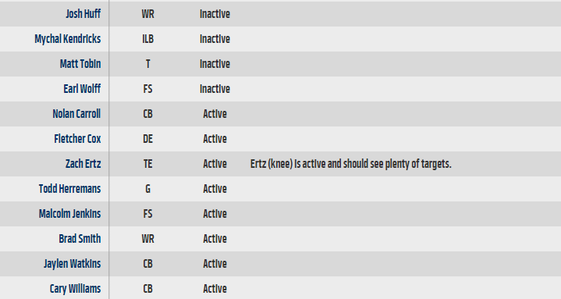This screenshot has height=299, width=561.
Task: Select Earl Wolff player link
Action: (82, 89)
